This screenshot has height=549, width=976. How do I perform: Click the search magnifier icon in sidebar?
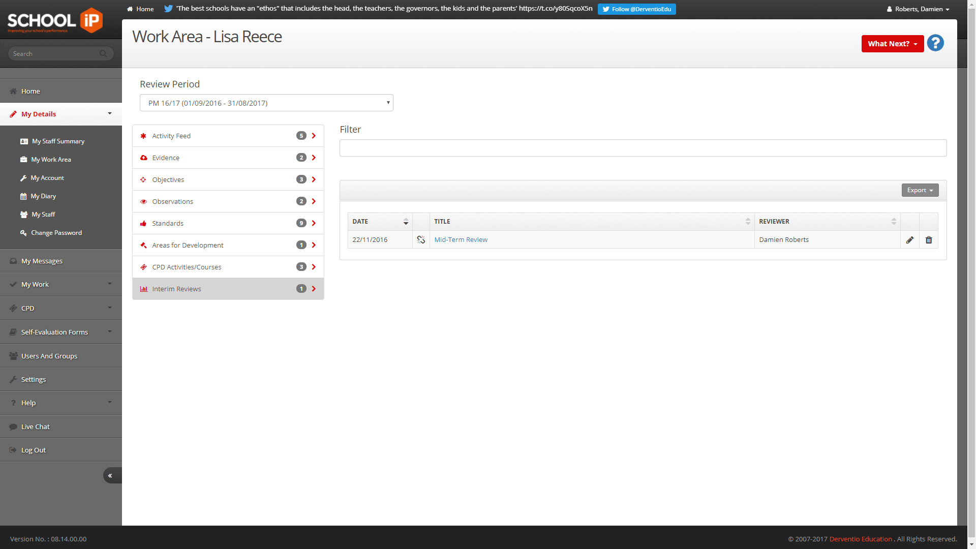coord(103,53)
